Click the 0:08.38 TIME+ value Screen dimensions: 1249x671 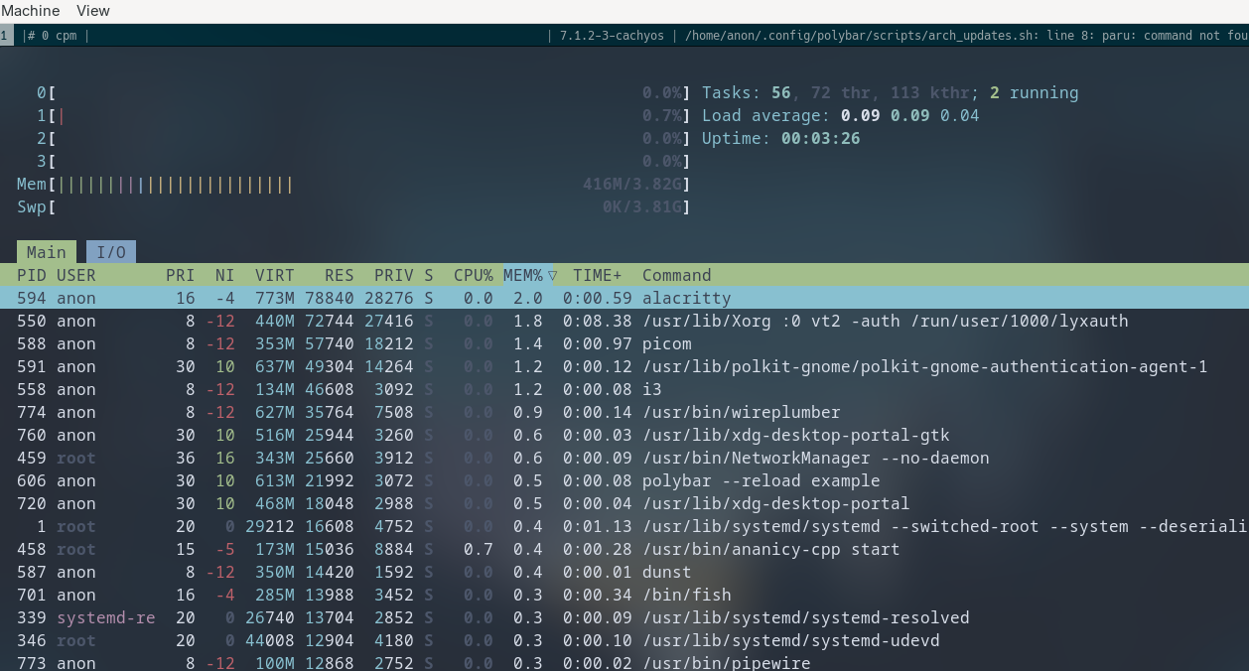598,321
